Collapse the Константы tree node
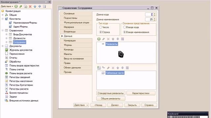The image size is (211, 118). 3,19
